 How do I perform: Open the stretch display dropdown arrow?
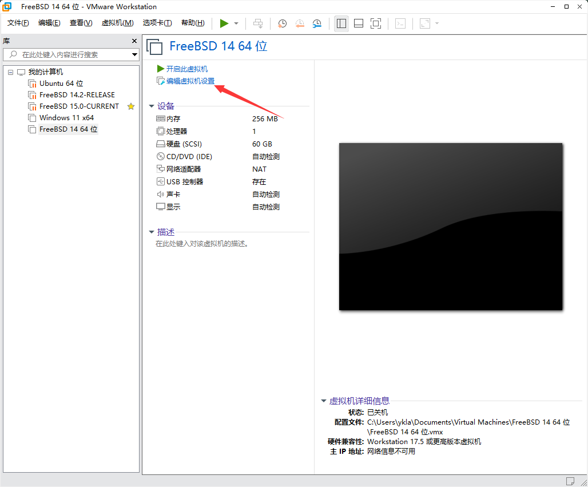437,23
